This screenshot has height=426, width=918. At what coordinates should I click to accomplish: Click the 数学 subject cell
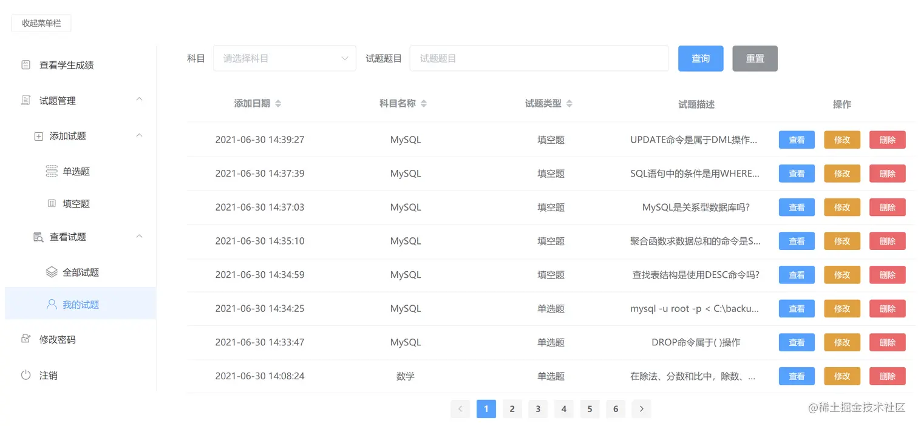click(x=406, y=376)
